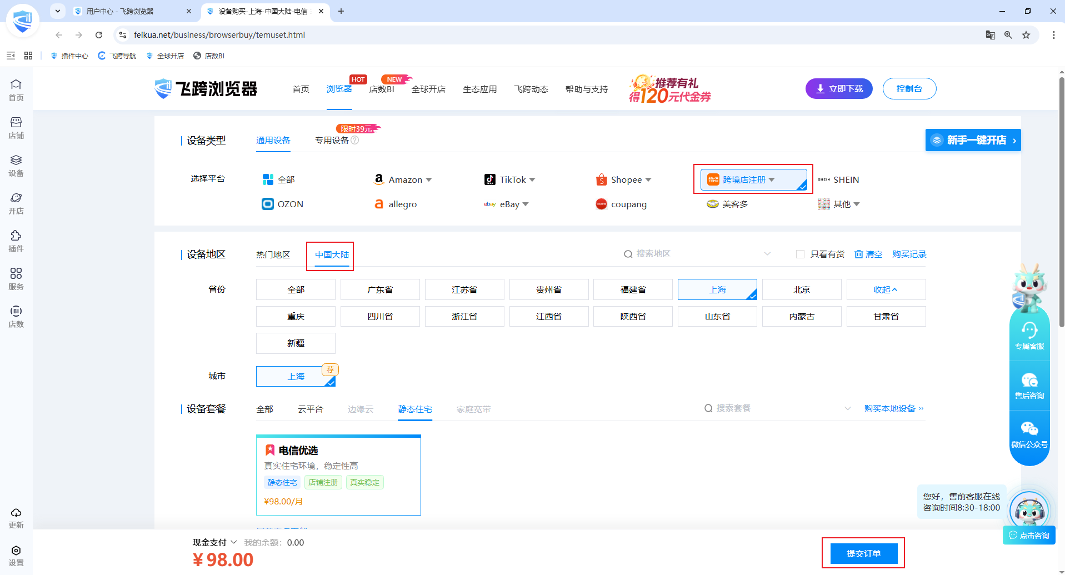This screenshot has width=1065, height=575.
Task: Open 专属客服 in the floating panel
Action: pos(1029,336)
